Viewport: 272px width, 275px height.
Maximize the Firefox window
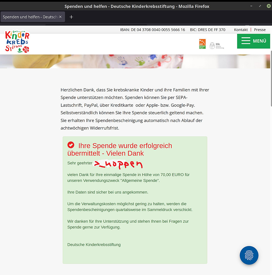tap(260, 6)
